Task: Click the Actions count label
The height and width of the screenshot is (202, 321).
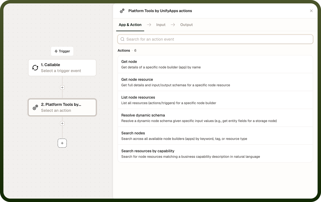Action: [x=127, y=51]
